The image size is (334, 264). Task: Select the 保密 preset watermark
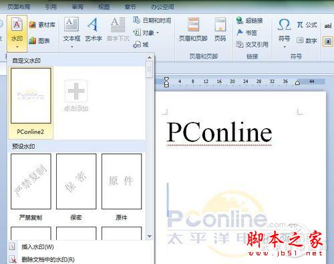click(x=76, y=181)
